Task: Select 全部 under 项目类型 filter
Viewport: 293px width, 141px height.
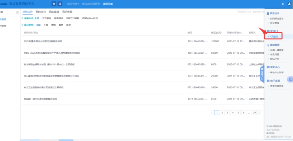Action: [x=38, y=25]
